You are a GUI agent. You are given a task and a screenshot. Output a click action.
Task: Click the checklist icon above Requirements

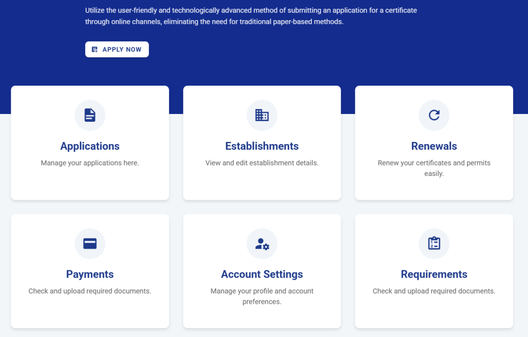click(434, 244)
